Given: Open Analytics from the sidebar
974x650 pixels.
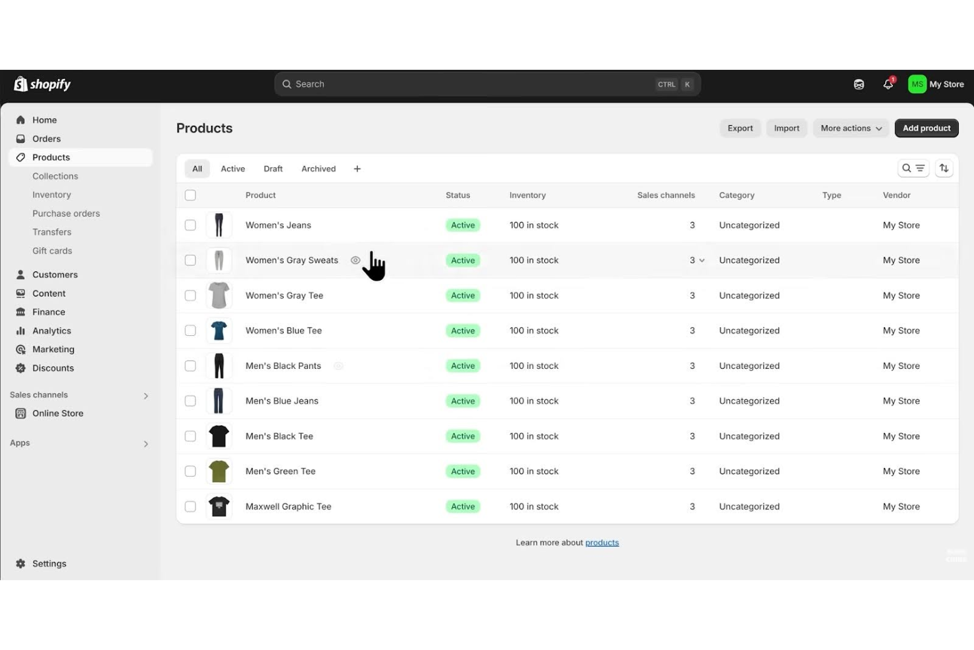Looking at the screenshot, I should pos(51,330).
